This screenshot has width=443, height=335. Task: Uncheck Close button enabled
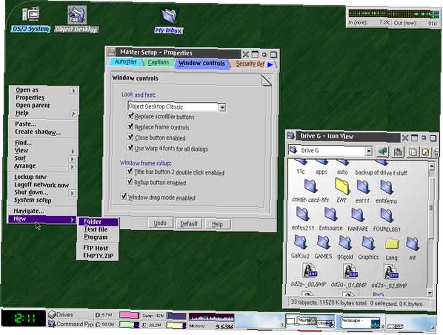[x=130, y=137]
